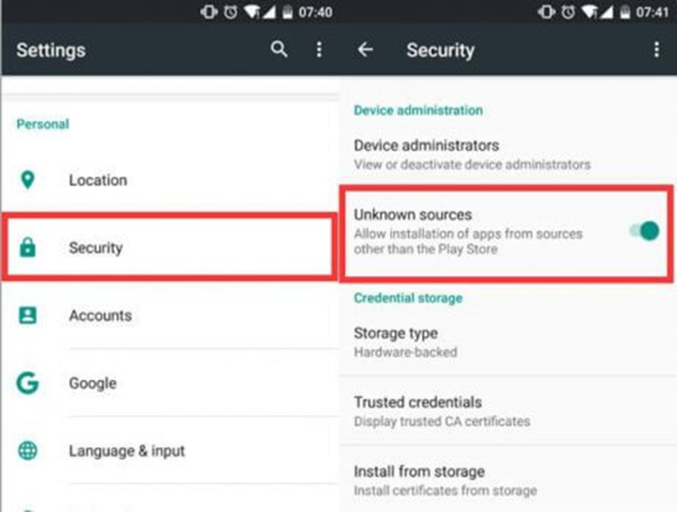
Task: Choose Install from storage option
Action: pos(508,480)
